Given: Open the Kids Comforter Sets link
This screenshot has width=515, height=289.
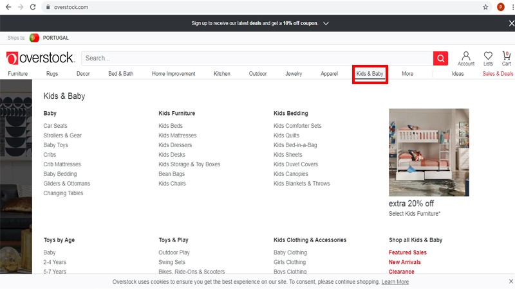Looking at the screenshot, I should [297, 126].
